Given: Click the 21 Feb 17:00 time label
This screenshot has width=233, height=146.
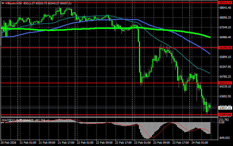Looking at the screenshot, I should 66,143.
